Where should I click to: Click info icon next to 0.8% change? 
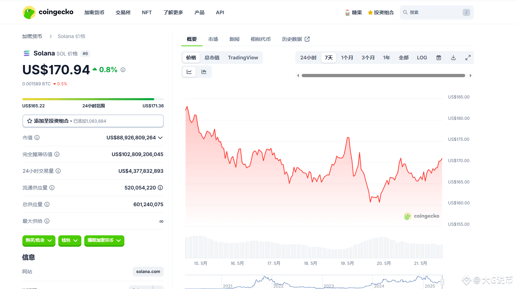(x=123, y=70)
